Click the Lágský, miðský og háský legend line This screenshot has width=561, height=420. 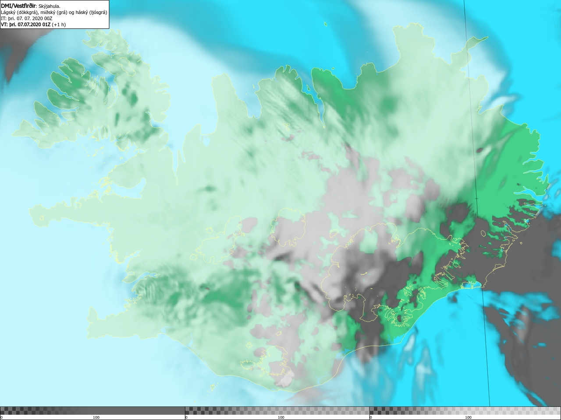(54, 12)
